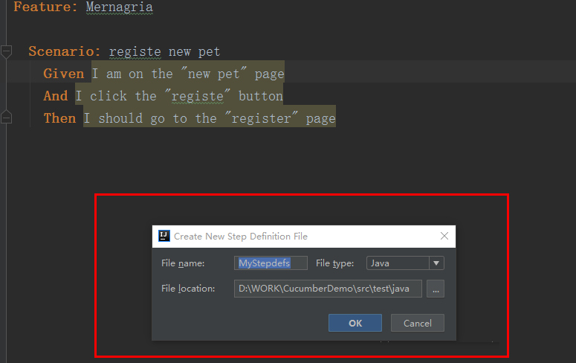This screenshot has width=576, height=363.
Task: Click the fold end marker beside the Then line
Action: click(6, 117)
